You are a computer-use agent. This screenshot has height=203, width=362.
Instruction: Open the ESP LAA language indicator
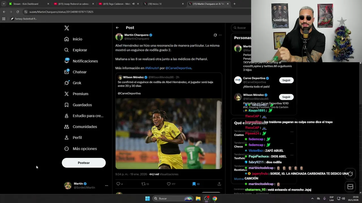point(331,198)
